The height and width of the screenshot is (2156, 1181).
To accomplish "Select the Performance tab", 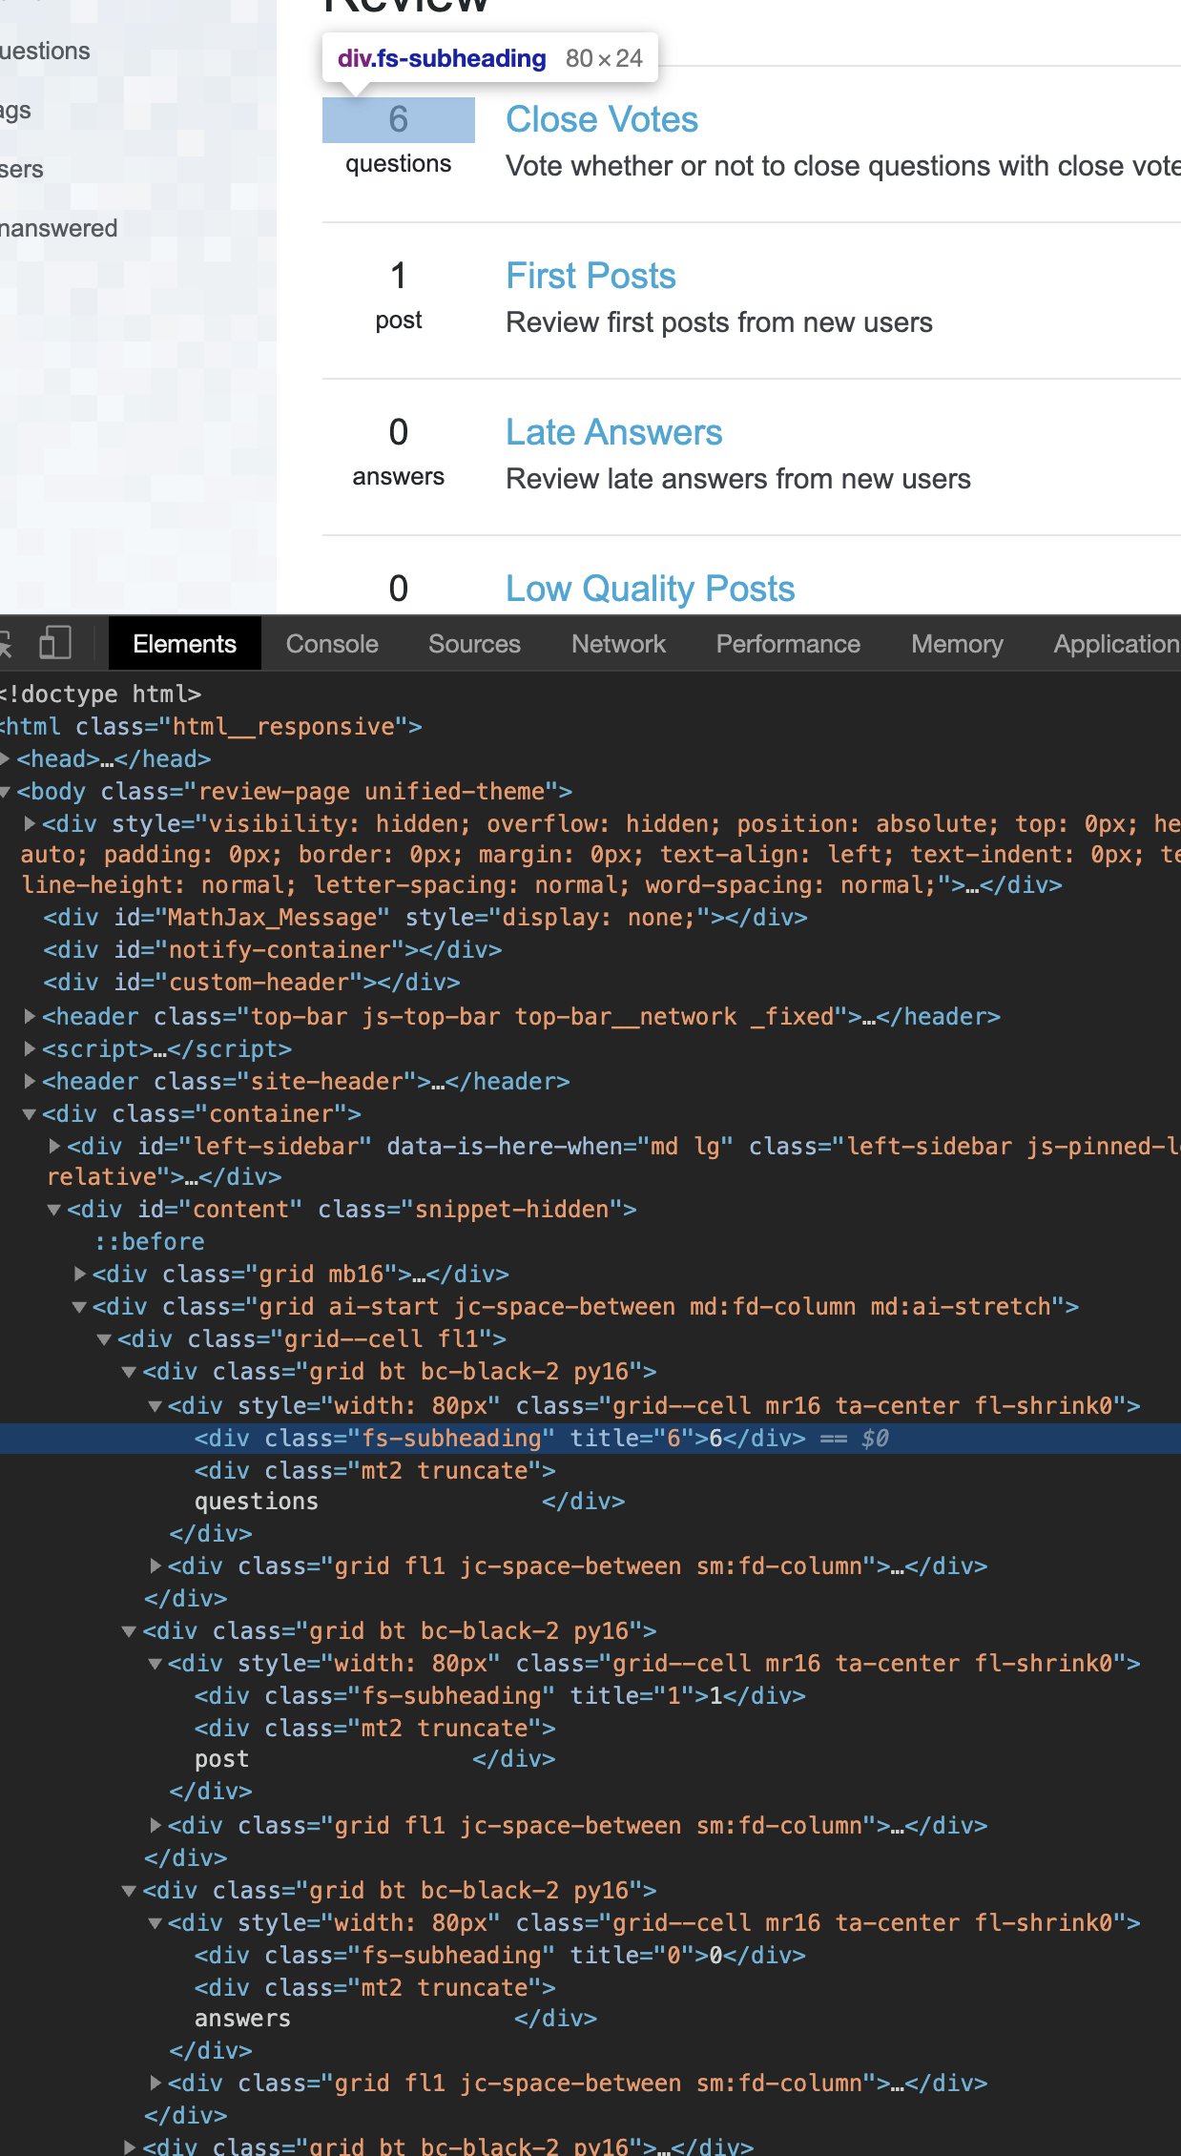I will [788, 644].
